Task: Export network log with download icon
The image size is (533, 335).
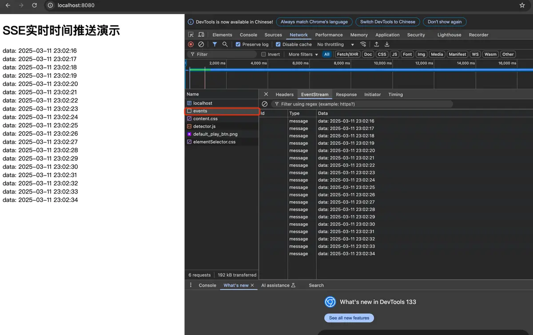Action: [x=386, y=44]
